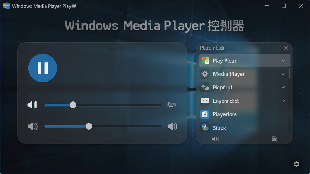Image resolution: width=310 pixels, height=174 pixels.
Task: Pause playback with the blue pause button
Action: (x=42, y=68)
